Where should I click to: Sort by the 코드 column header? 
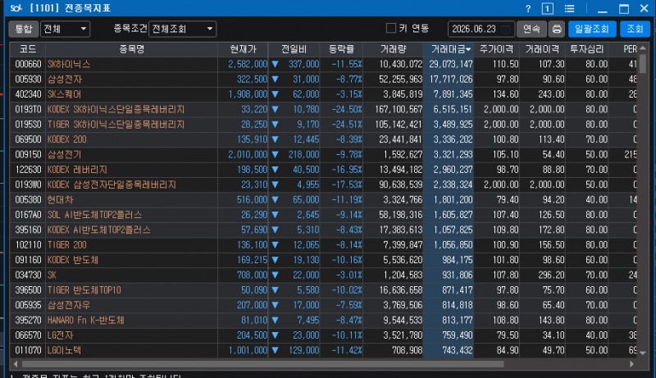[28, 49]
